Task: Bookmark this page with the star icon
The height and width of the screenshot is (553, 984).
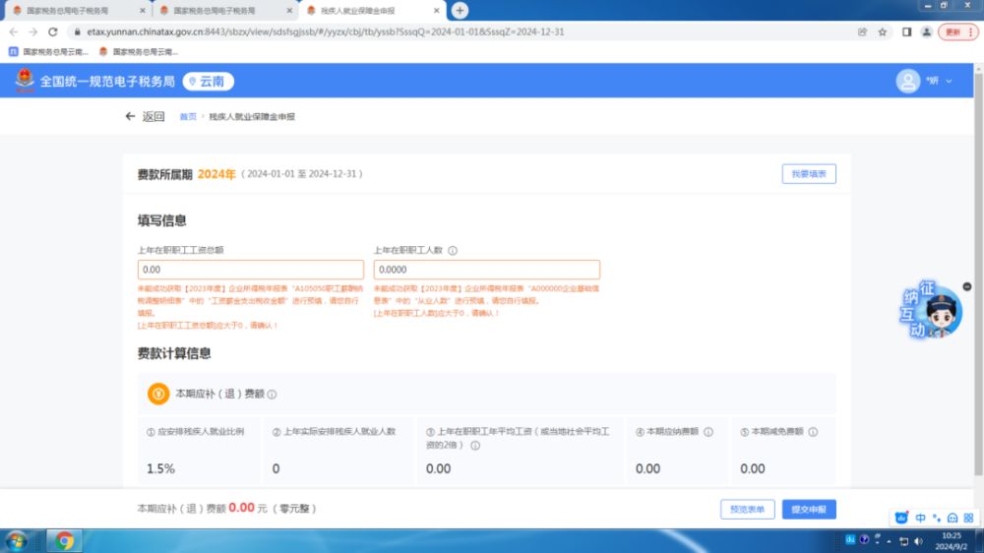Action: coord(883,31)
